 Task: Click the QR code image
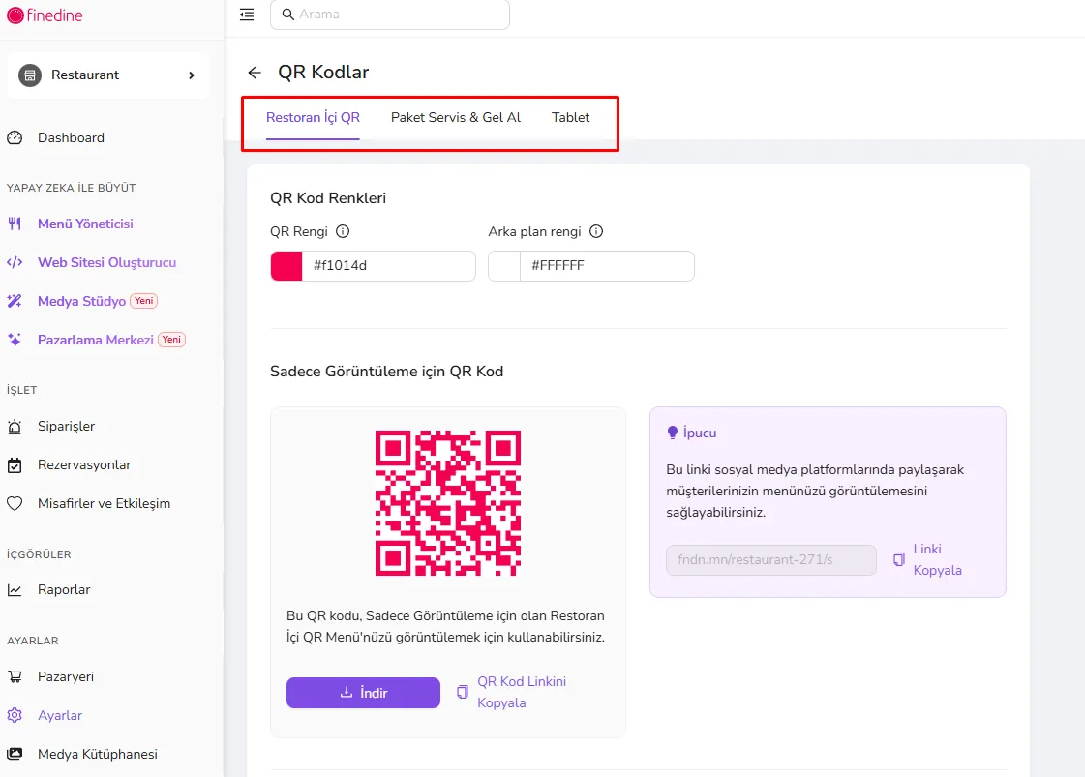448,503
